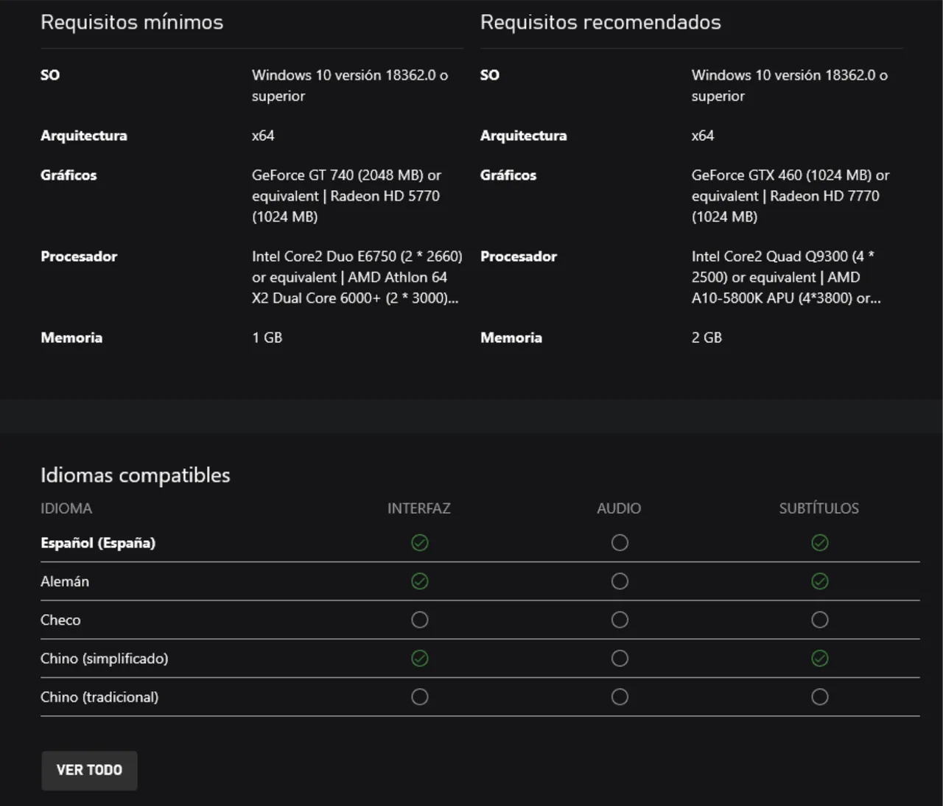Click the 1 GB memory value
The width and height of the screenshot is (943, 806).
click(x=267, y=337)
